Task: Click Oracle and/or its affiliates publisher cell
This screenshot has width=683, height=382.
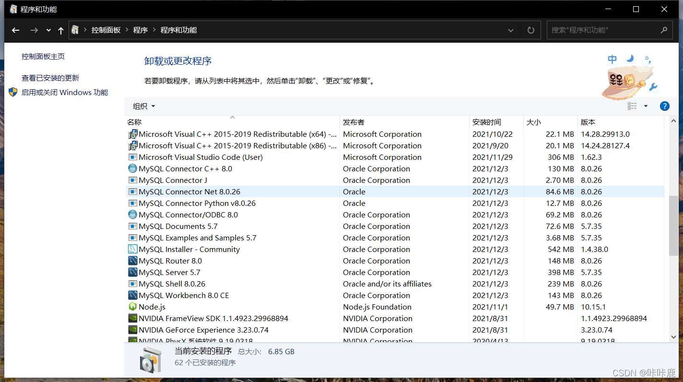Action: [387, 284]
